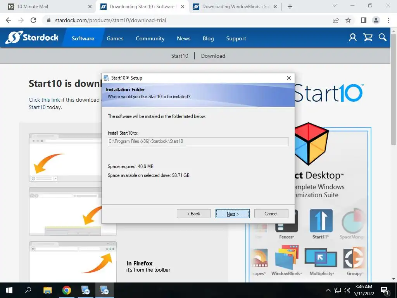Open a new browser tab
The height and width of the screenshot is (298, 397).
tap(290, 7)
